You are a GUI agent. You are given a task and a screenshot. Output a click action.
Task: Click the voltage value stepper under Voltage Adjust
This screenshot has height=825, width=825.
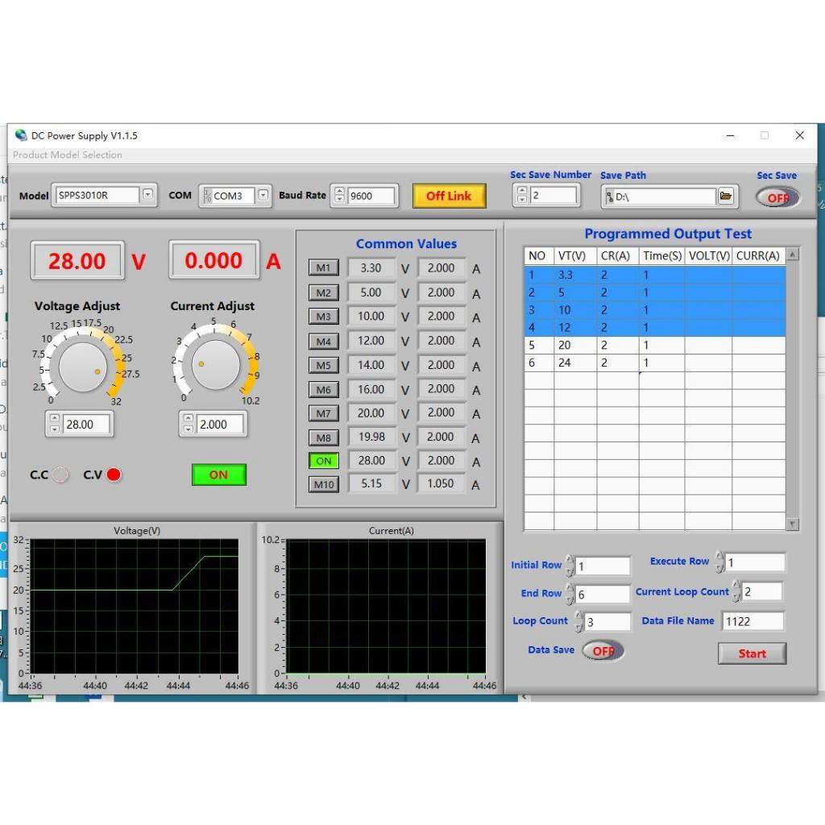(x=54, y=424)
